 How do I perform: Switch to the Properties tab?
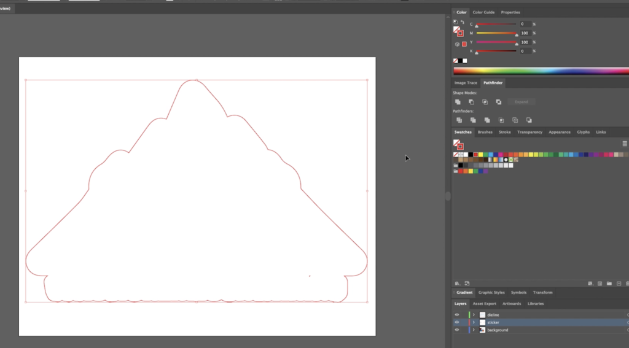tap(510, 12)
